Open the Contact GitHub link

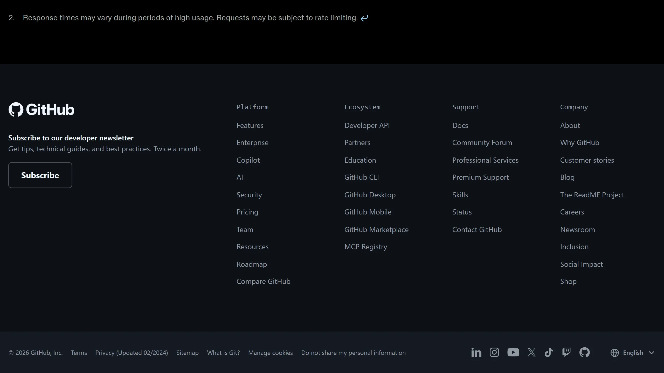click(477, 229)
